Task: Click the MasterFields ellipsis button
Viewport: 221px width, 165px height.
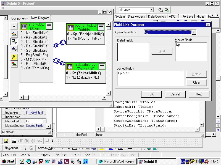Action: click(44, 121)
